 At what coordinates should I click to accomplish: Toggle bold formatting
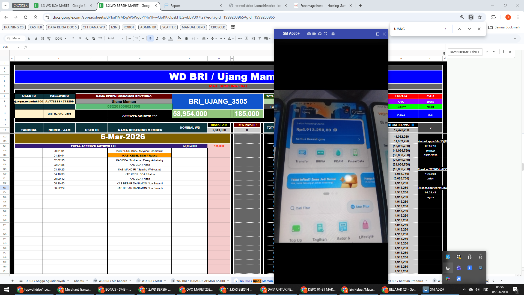click(x=150, y=39)
